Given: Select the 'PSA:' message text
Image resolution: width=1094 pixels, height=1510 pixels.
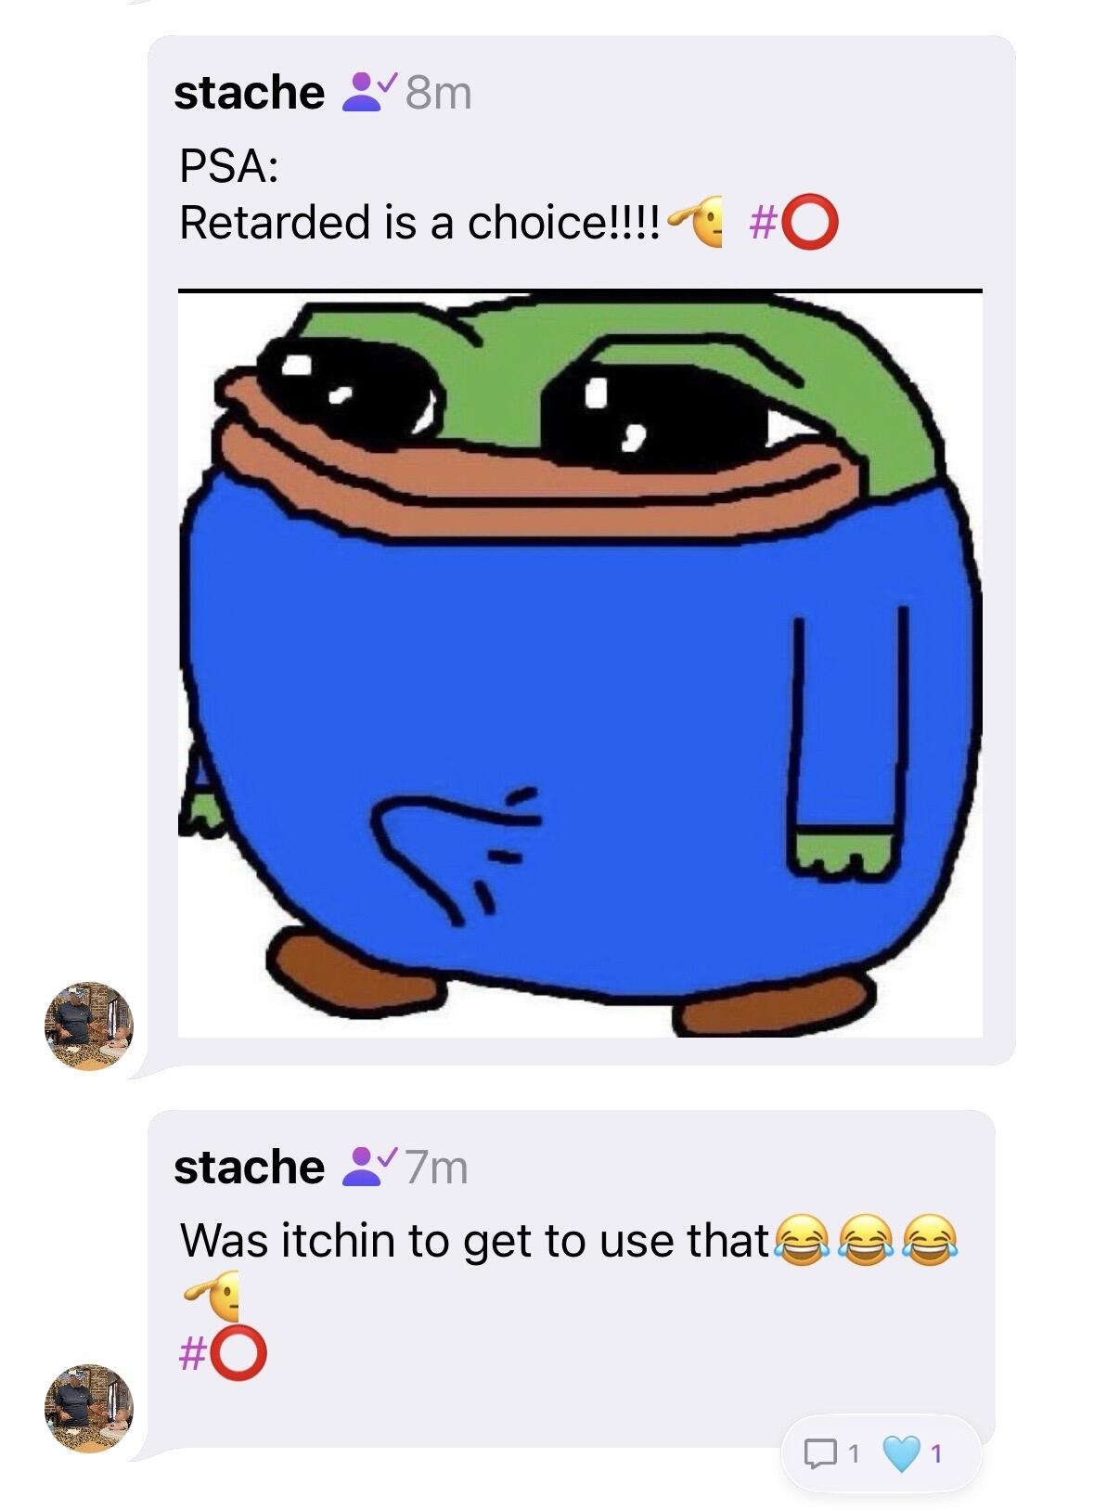Looking at the screenshot, I should tap(228, 167).
